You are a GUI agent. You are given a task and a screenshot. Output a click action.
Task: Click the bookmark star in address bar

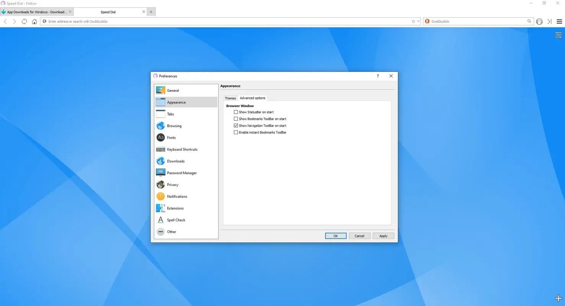click(x=413, y=21)
